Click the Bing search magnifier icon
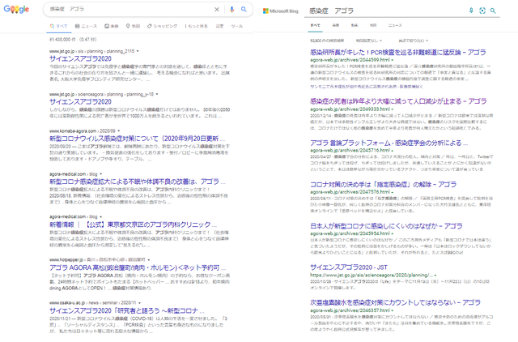This screenshot has height=342, width=518. pos(493,11)
